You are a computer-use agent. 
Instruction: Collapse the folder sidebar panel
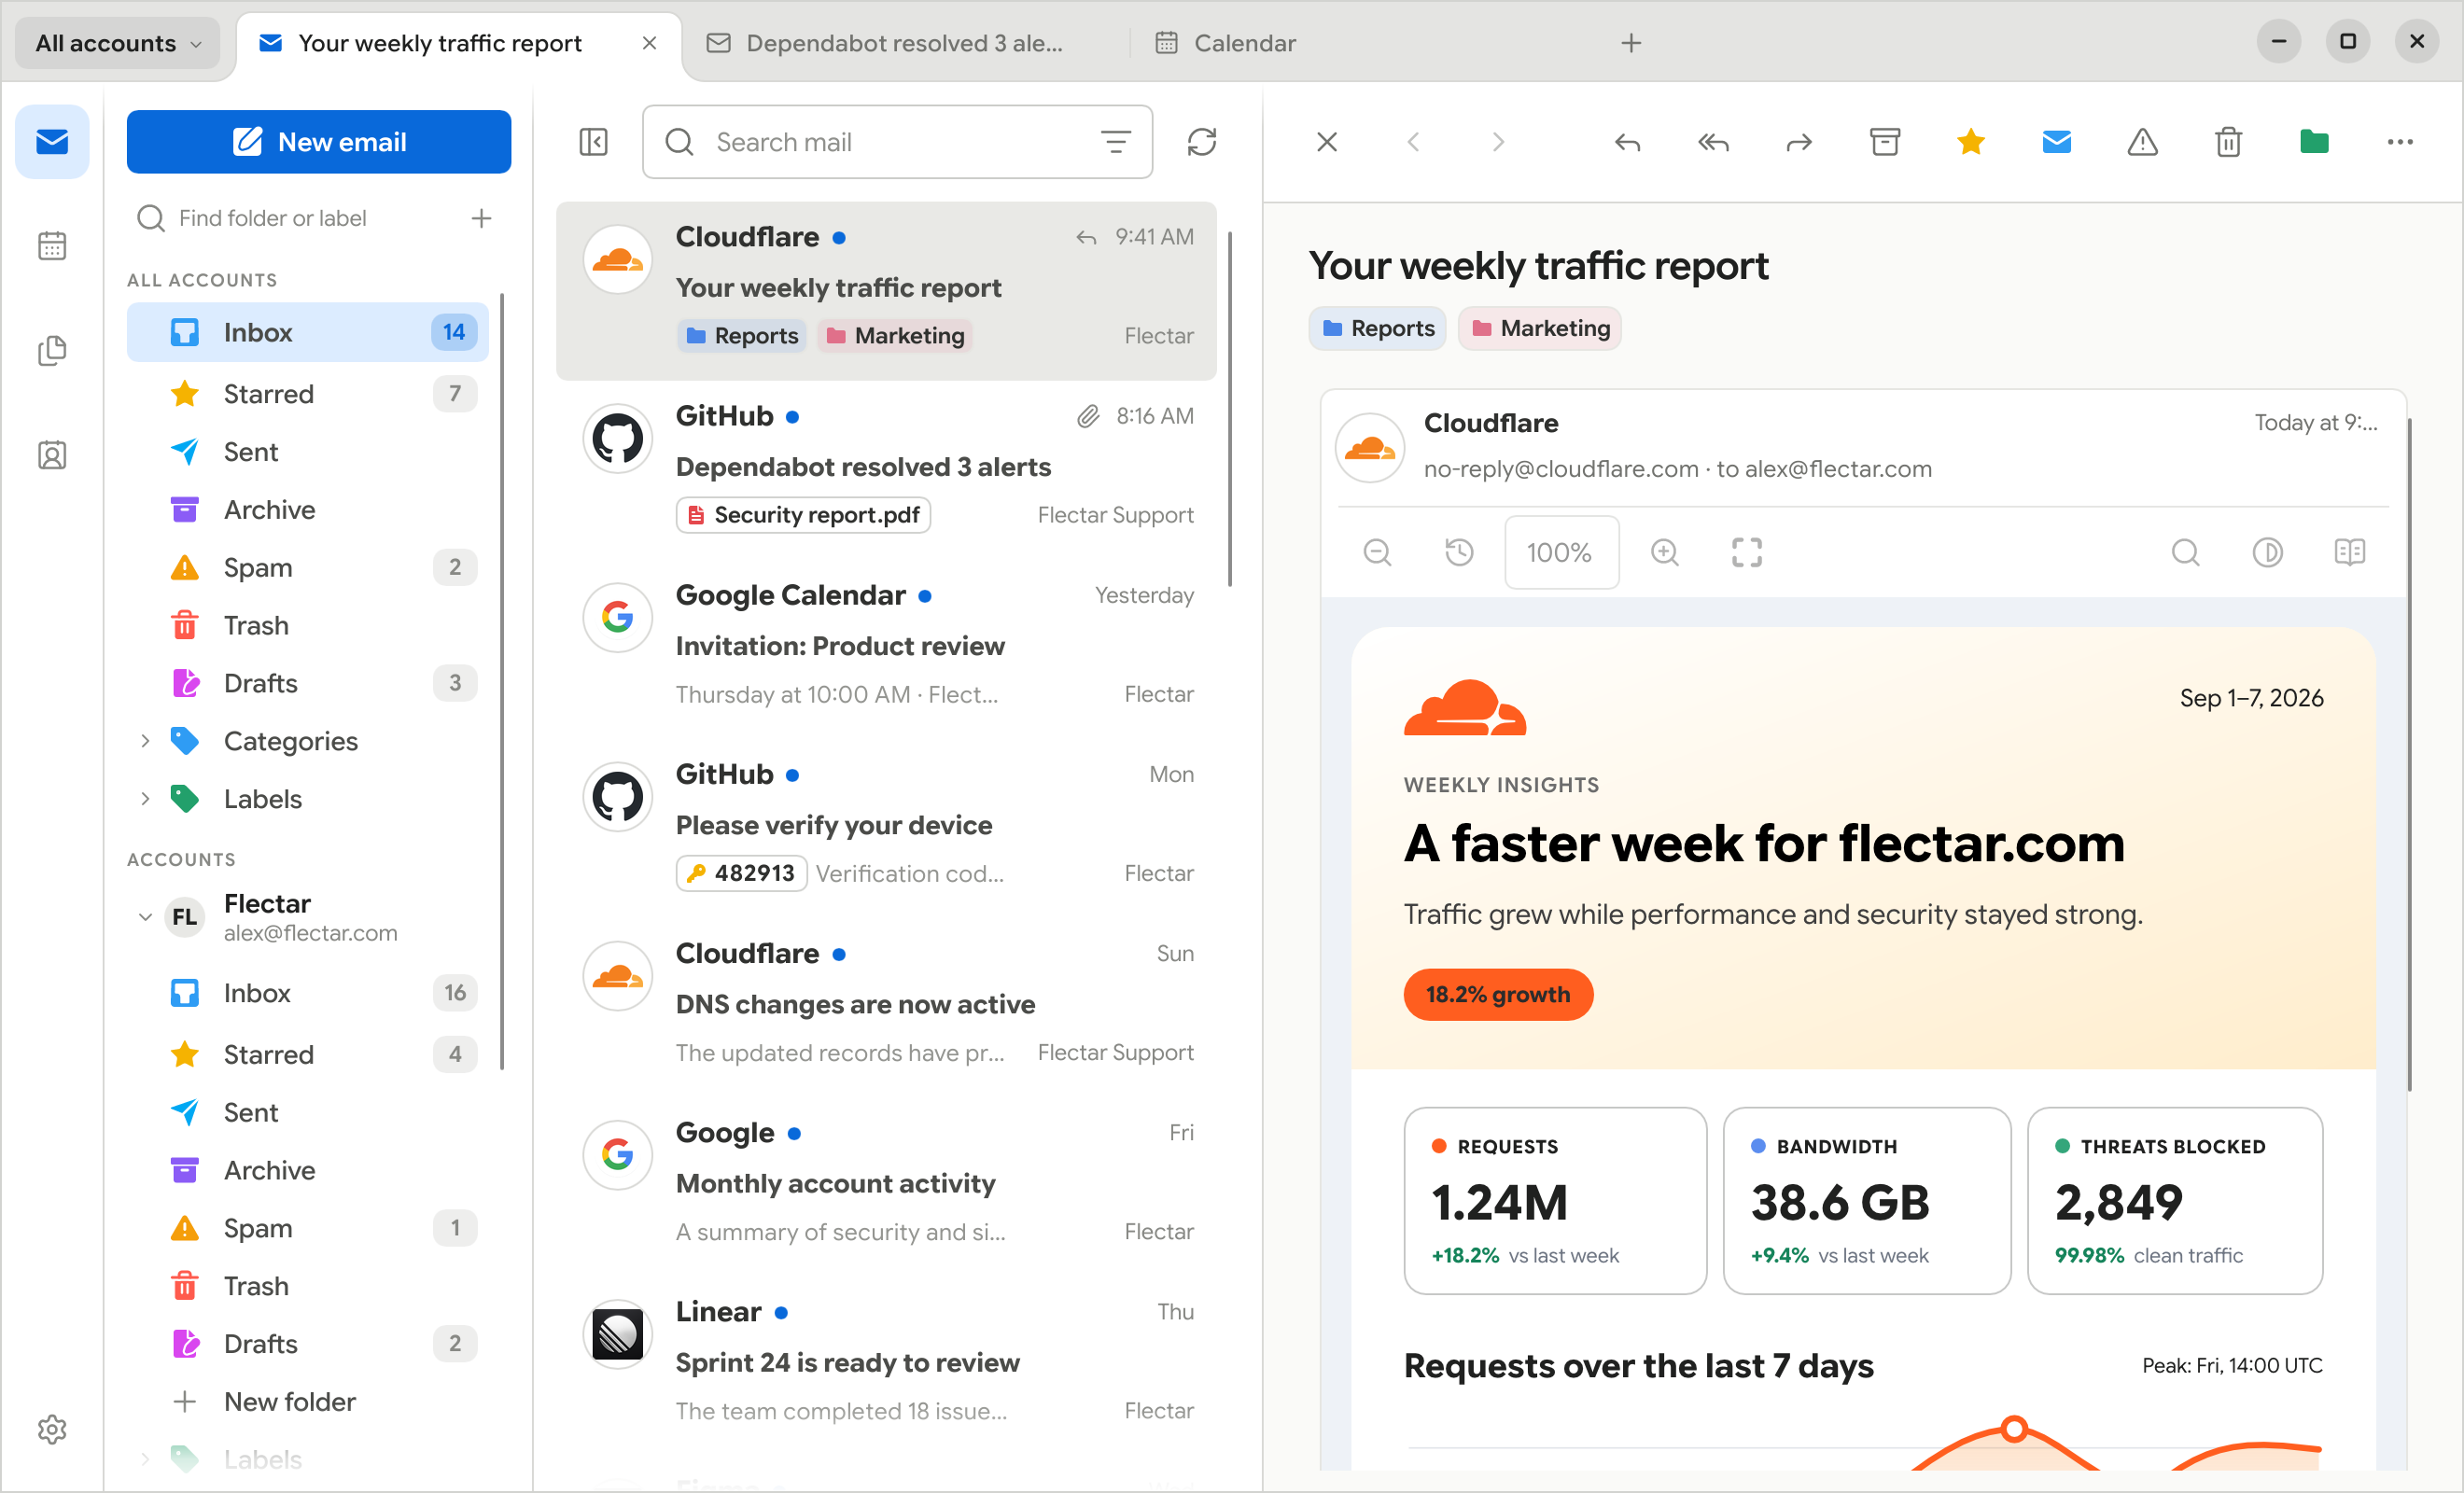pyautogui.click(x=594, y=142)
